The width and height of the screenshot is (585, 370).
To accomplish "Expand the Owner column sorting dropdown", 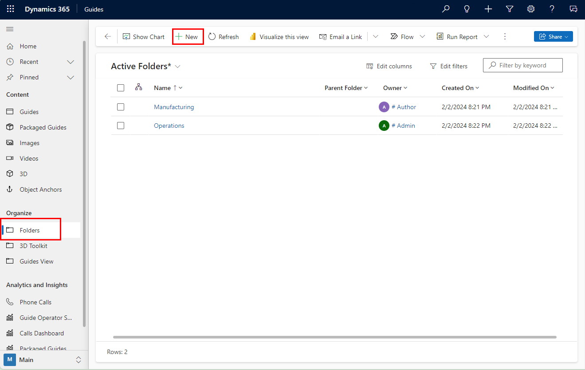I will [405, 87].
